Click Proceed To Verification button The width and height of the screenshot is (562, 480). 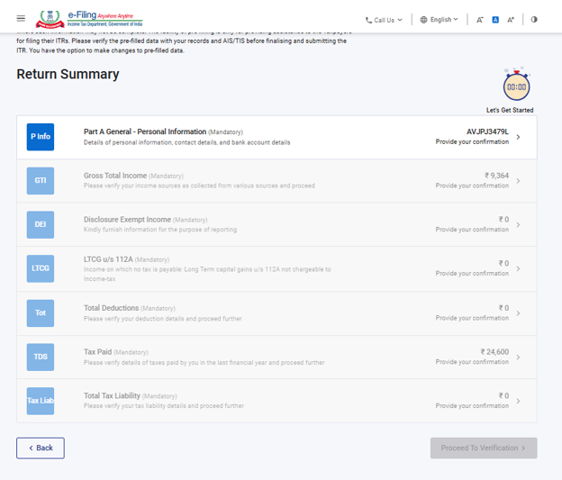(483, 448)
